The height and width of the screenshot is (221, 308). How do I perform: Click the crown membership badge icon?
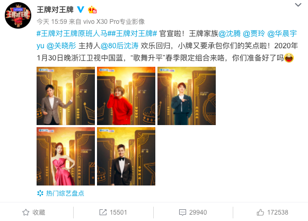[92, 10]
